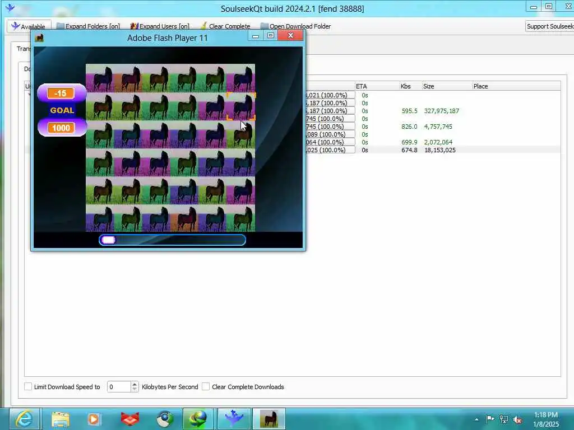Click the 826.0 Kbs value

[x=409, y=127]
